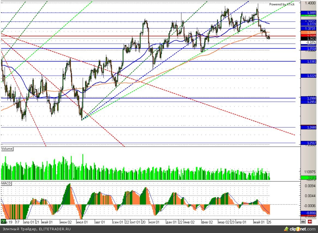This screenshot has height=233, width=318.
Task: Click the 25 date marker at axis end
Action: [x=269, y=222]
